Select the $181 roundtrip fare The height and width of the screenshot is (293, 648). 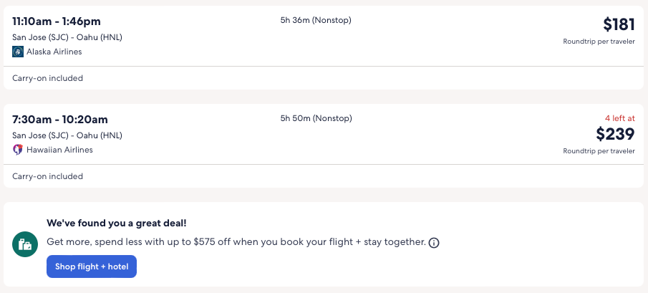619,25
